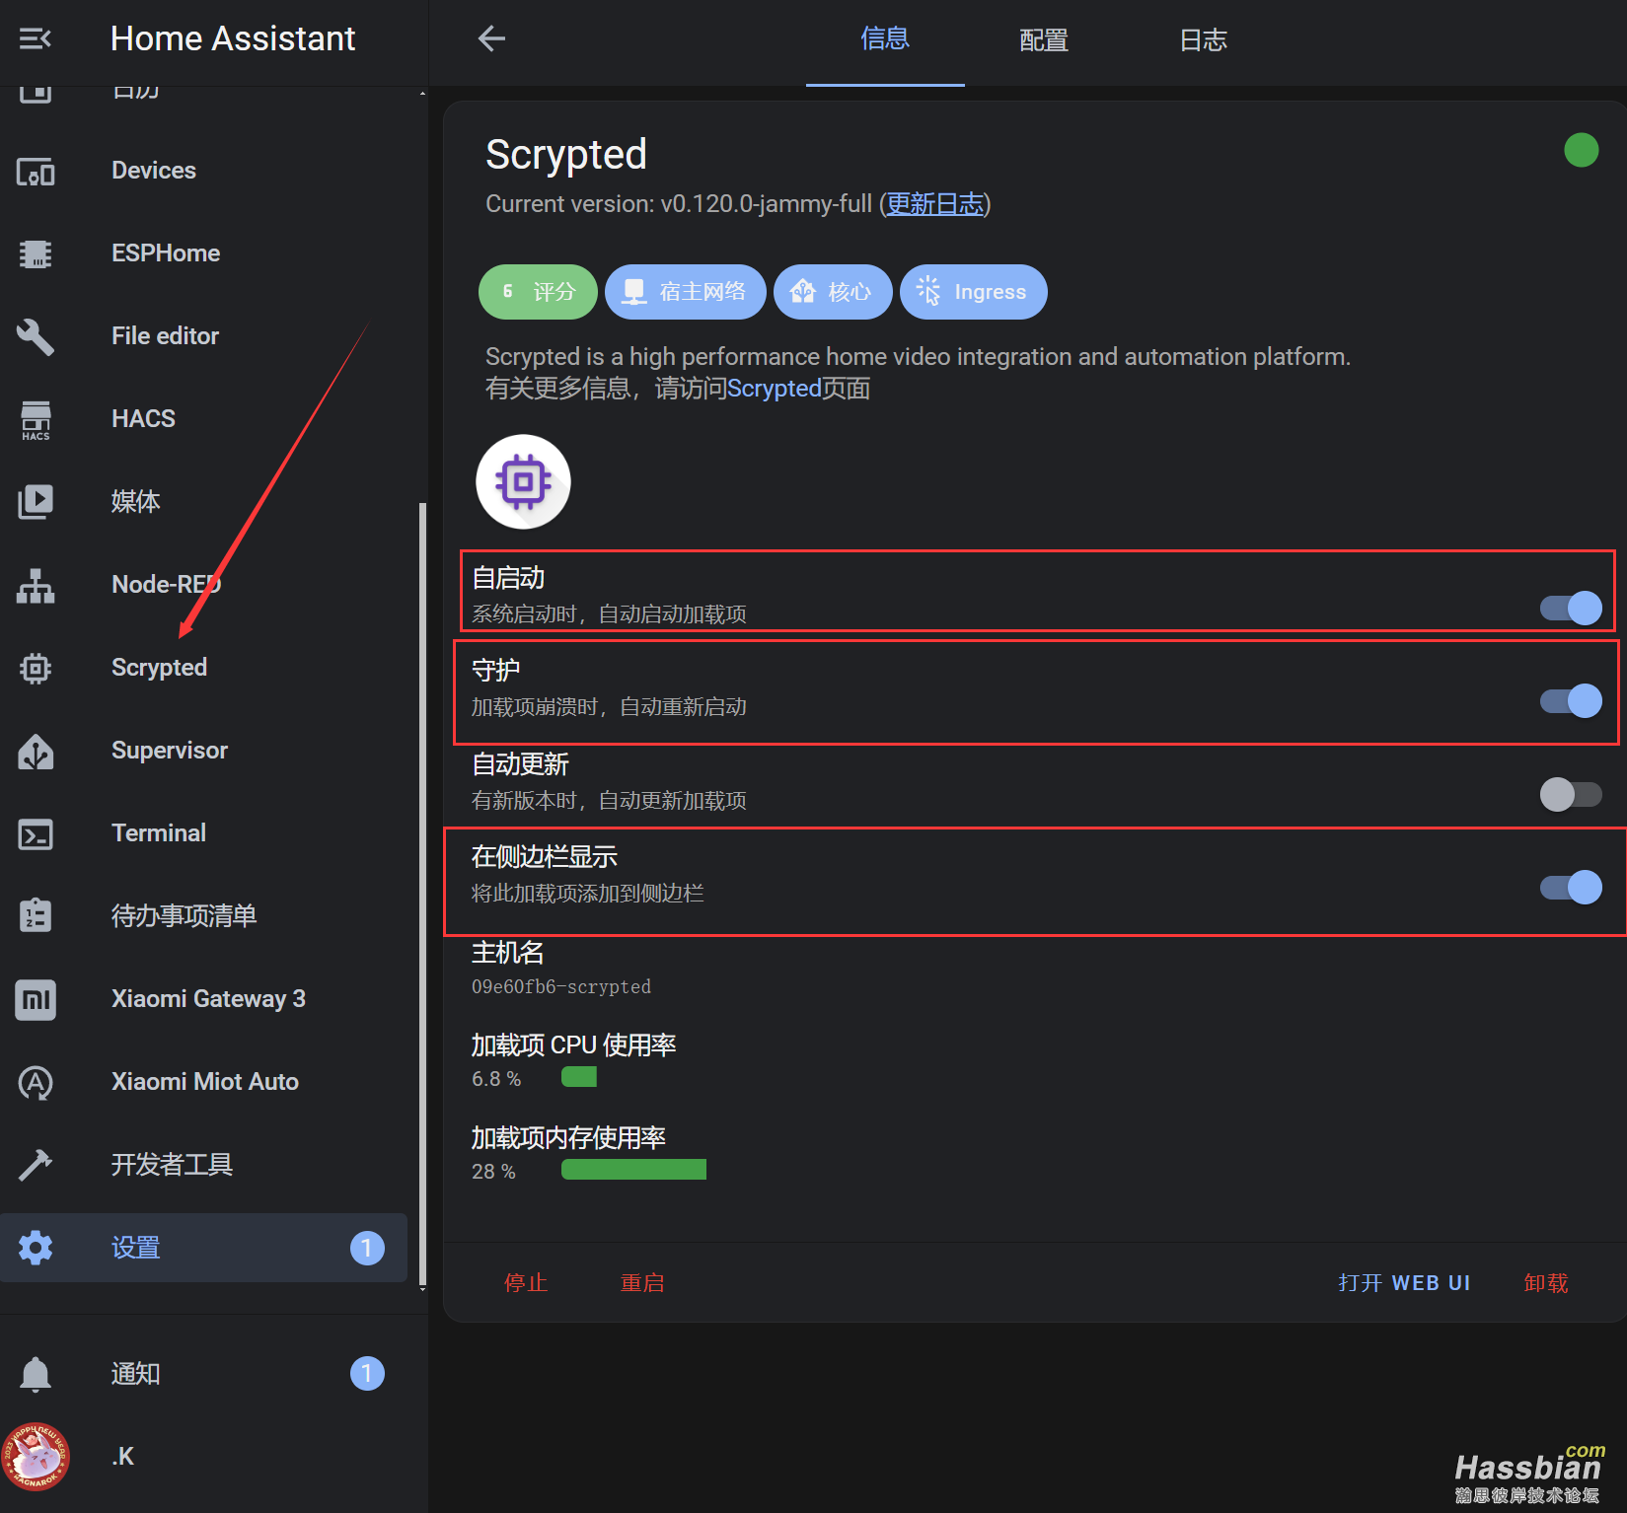Click the memory usage bar

(633, 1170)
